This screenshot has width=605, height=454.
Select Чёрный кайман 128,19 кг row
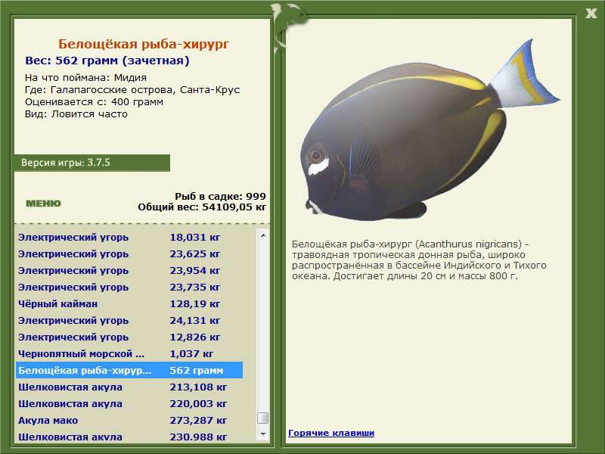coord(129,304)
